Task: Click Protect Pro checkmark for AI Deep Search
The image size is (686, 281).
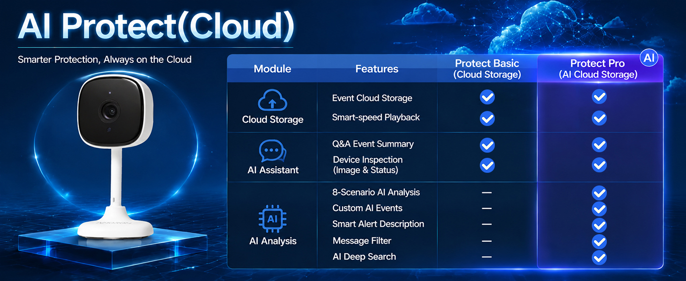Action: (x=599, y=258)
